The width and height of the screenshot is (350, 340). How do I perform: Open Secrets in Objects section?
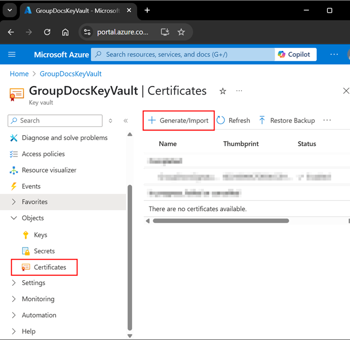coord(44,251)
